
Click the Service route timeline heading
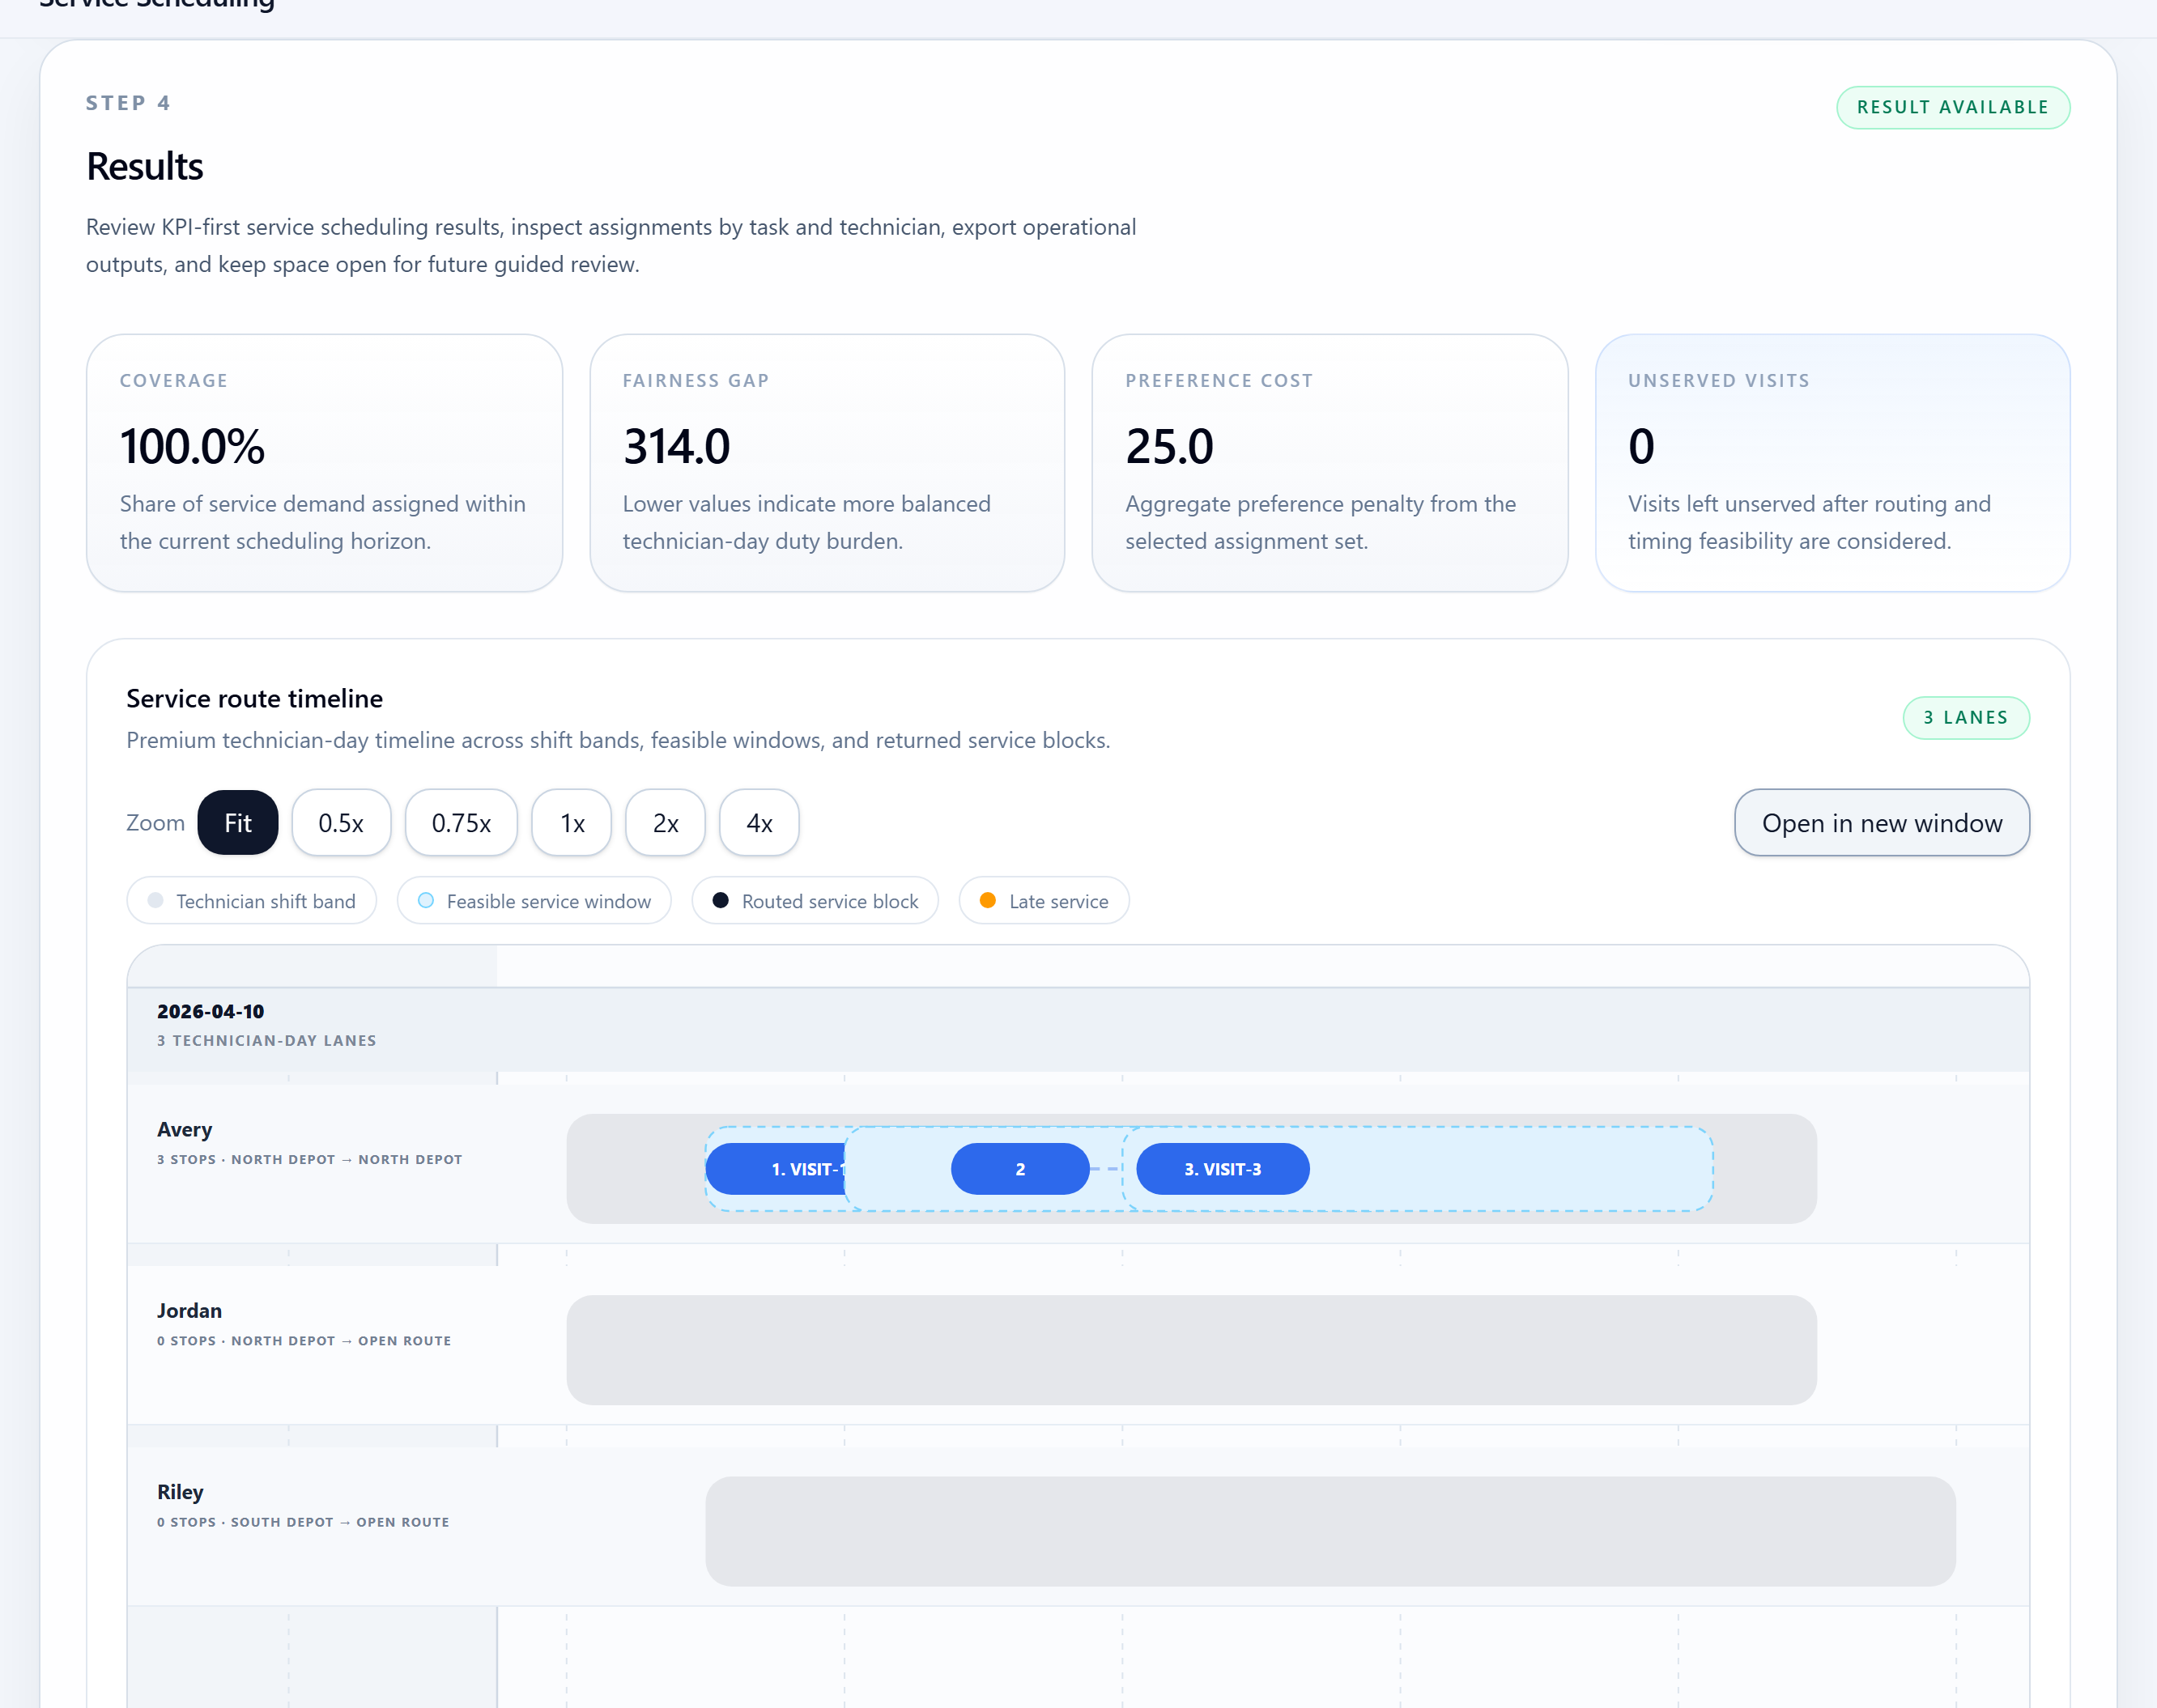click(255, 698)
